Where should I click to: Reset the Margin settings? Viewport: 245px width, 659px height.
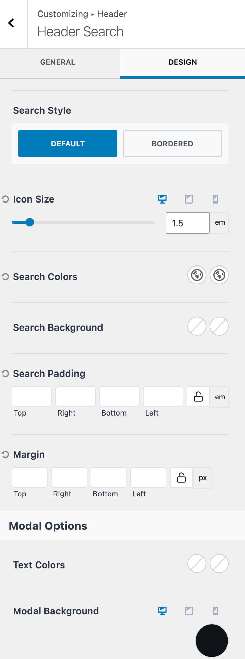(5, 454)
